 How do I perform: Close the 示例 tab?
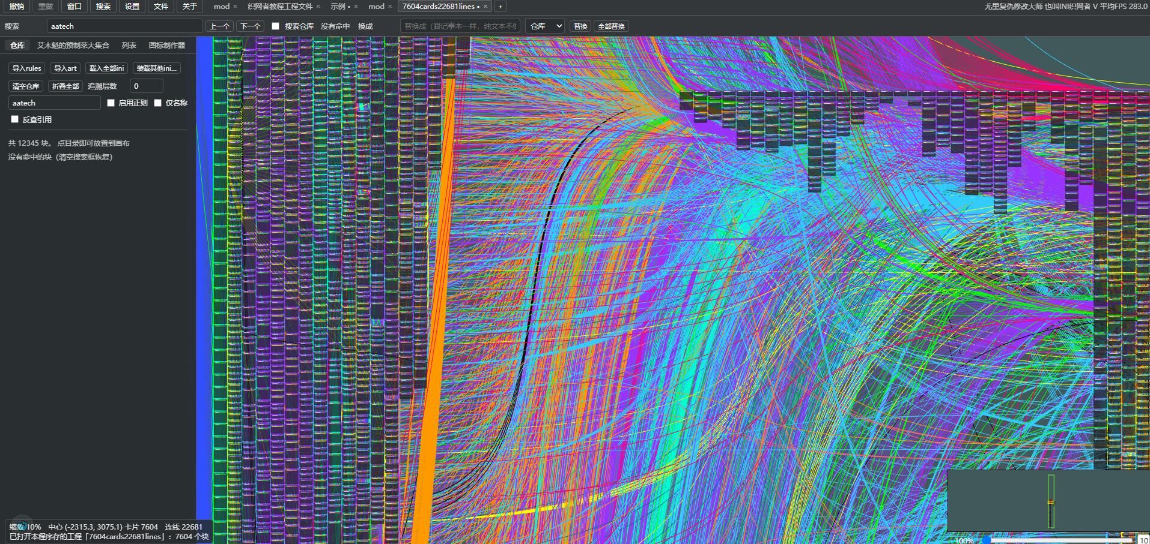click(356, 7)
